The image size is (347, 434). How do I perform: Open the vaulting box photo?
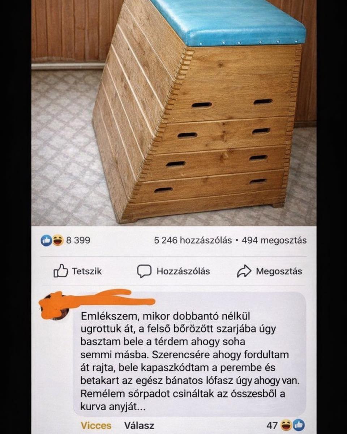pos(174,112)
